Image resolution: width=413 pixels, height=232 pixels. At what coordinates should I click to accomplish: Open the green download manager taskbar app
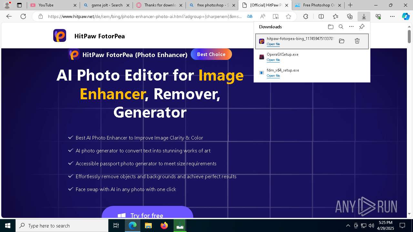click(180, 226)
